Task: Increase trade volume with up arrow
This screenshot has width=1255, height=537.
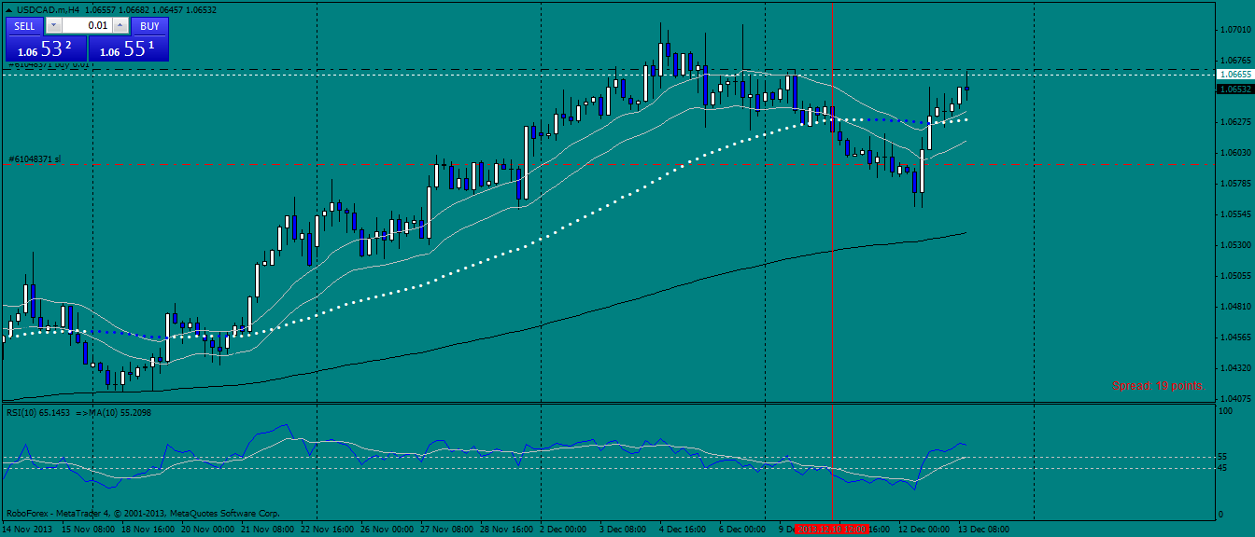Action: click(120, 26)
